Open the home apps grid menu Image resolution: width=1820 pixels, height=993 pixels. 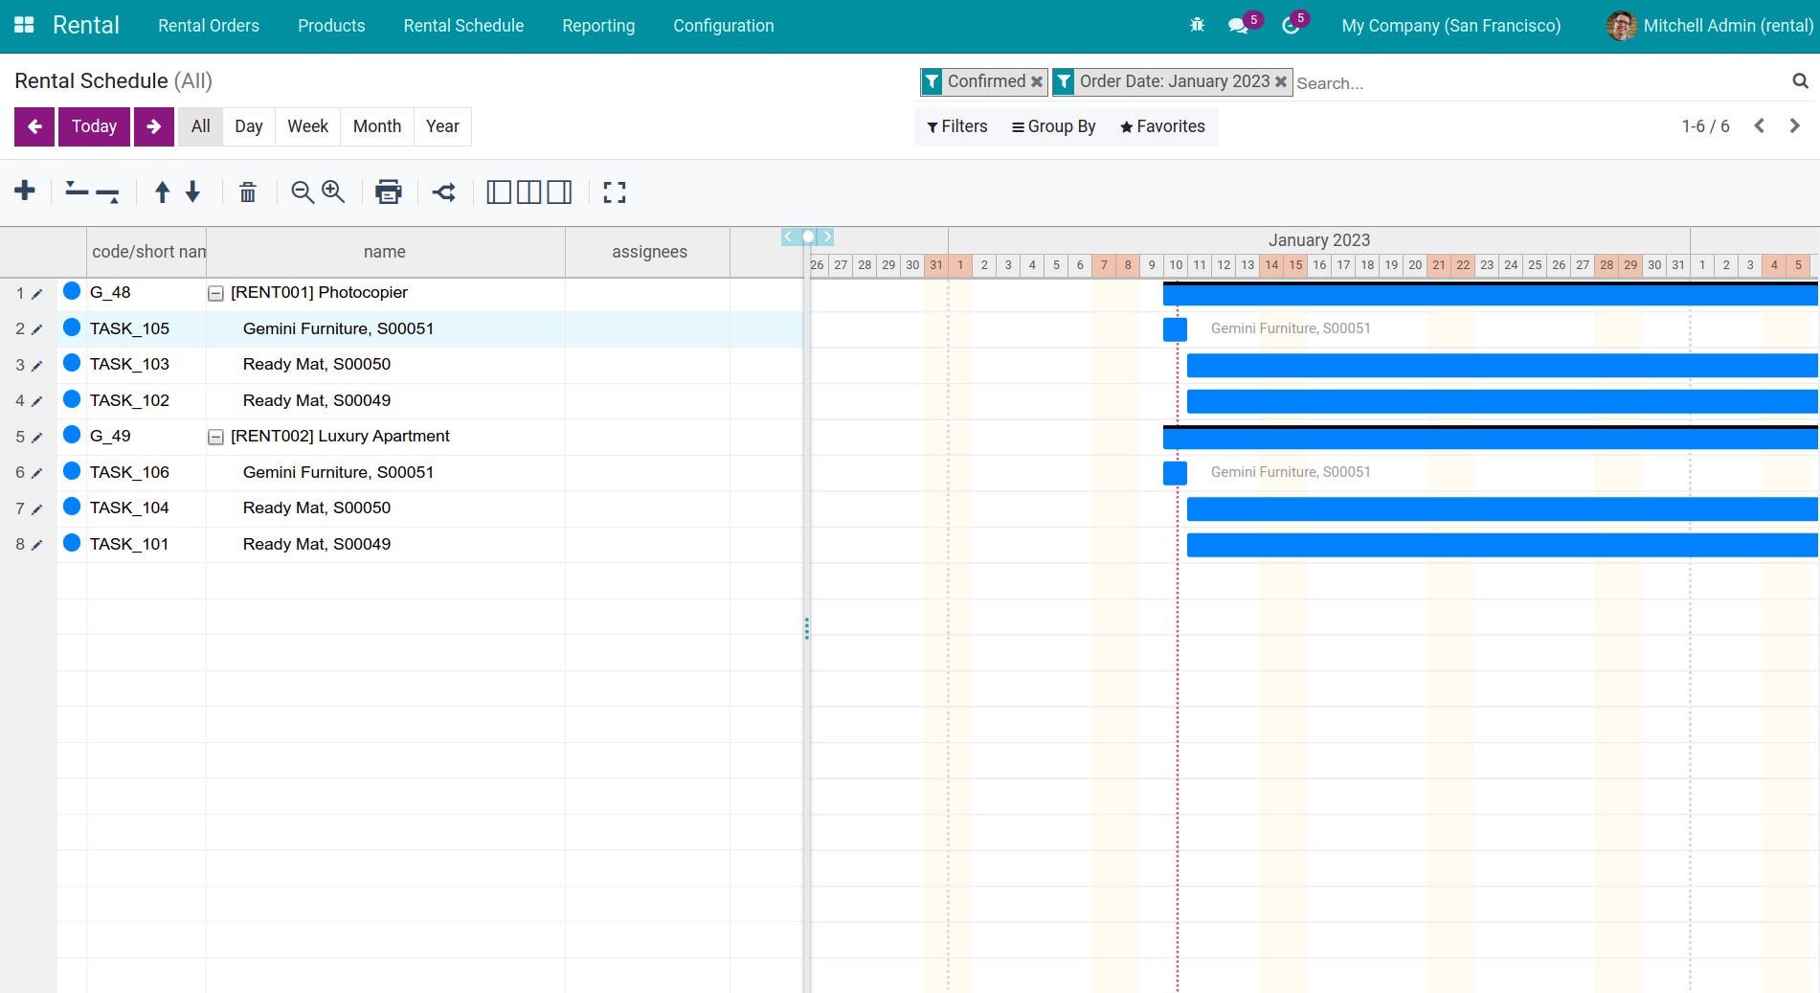click(24, 26)
